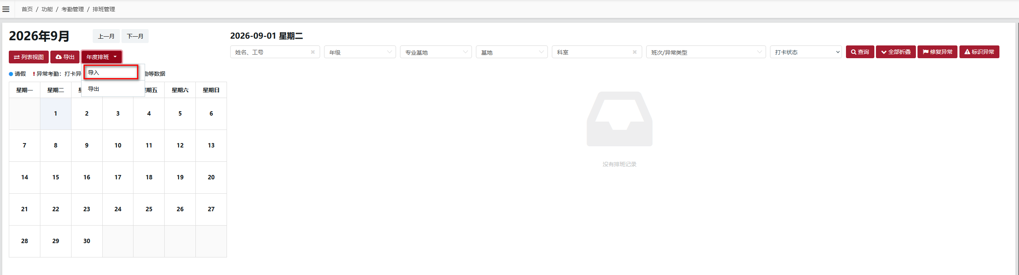This screenshot has width=1019, height=275.
Task: Click 排班管理 breadcrumb
Action: [x=104, y=9]
